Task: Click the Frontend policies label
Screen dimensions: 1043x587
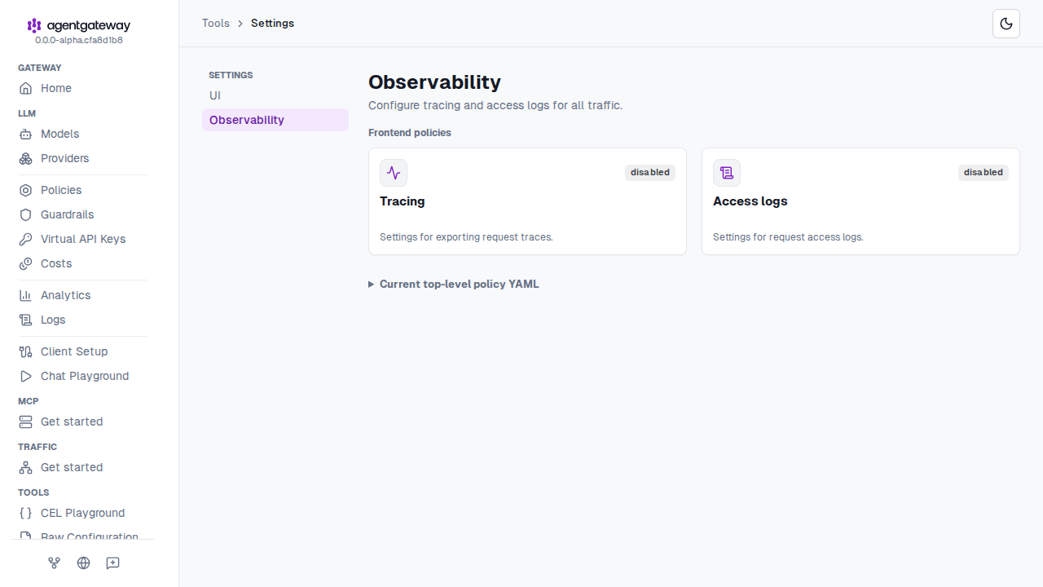Action: coord(410,132)
